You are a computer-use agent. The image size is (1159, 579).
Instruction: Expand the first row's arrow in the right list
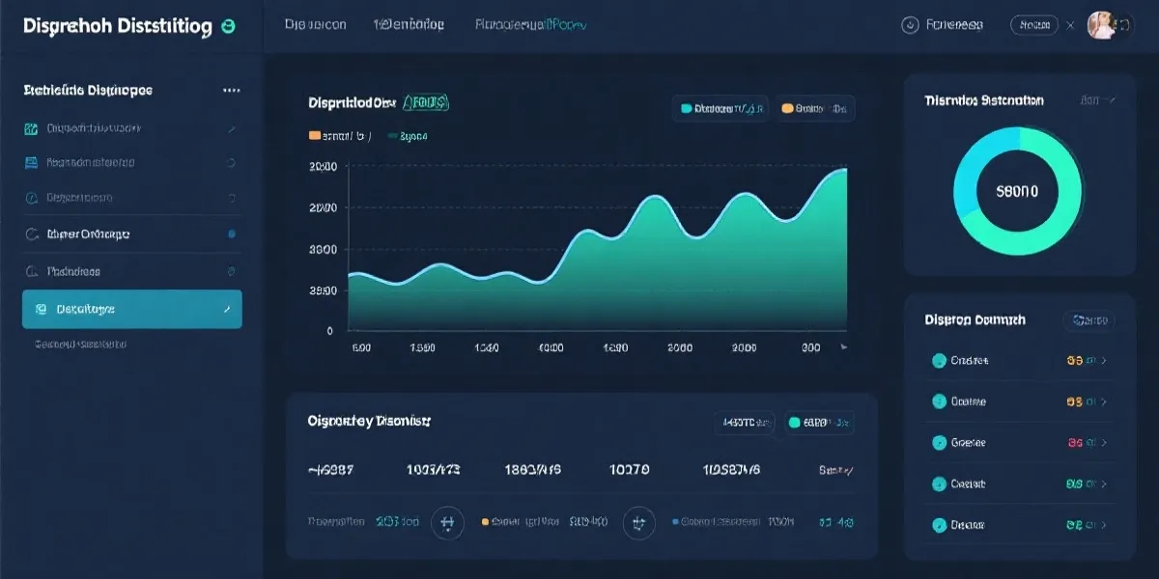click(1104, 361)
